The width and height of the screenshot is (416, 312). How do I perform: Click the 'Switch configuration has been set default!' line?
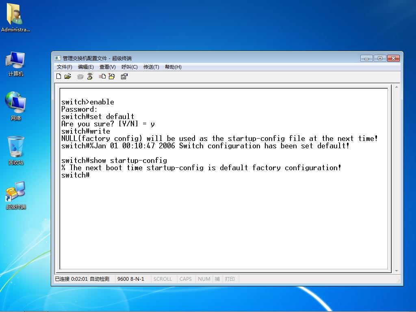click(x=205, y=146)
